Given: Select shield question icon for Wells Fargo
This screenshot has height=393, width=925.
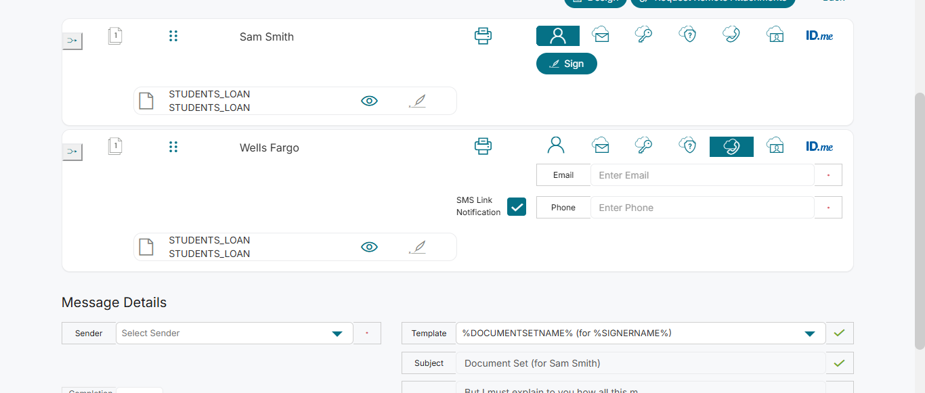Looking at the screenshot, I should tap(687, 145).
